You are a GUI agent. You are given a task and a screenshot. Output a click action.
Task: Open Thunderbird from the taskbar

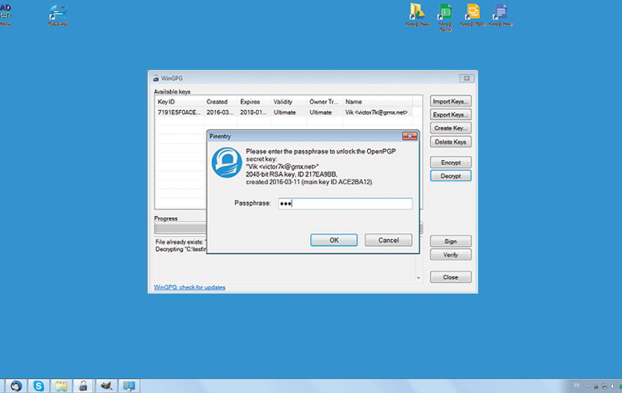[16, 386]
